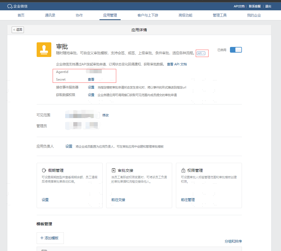Click 设置 for 接收事件服务器
281x251 pixels.
tap(91, 87)
